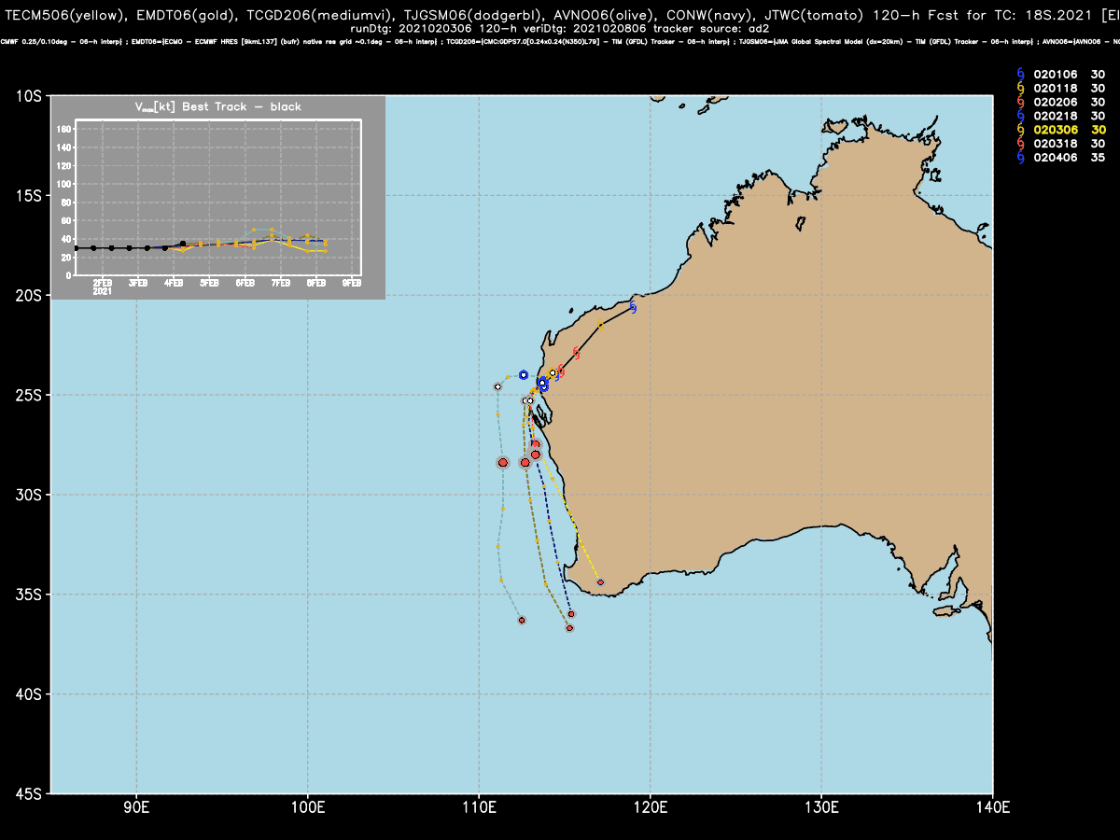The image size is (1120, 840).
Task: Click the olive track endpoint near 37S
Action: coord(569,628)
